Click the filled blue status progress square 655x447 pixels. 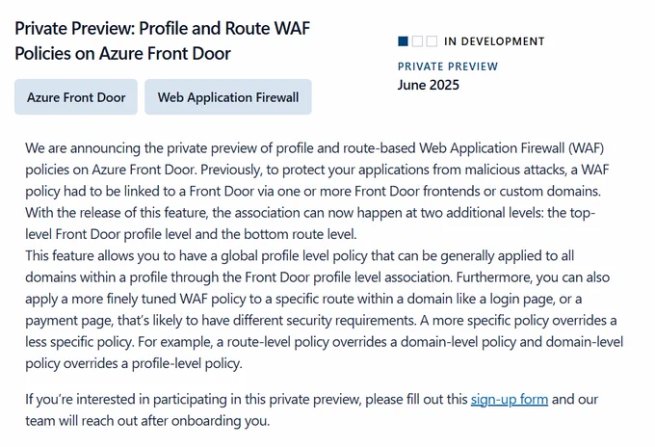tap(403, 40)
